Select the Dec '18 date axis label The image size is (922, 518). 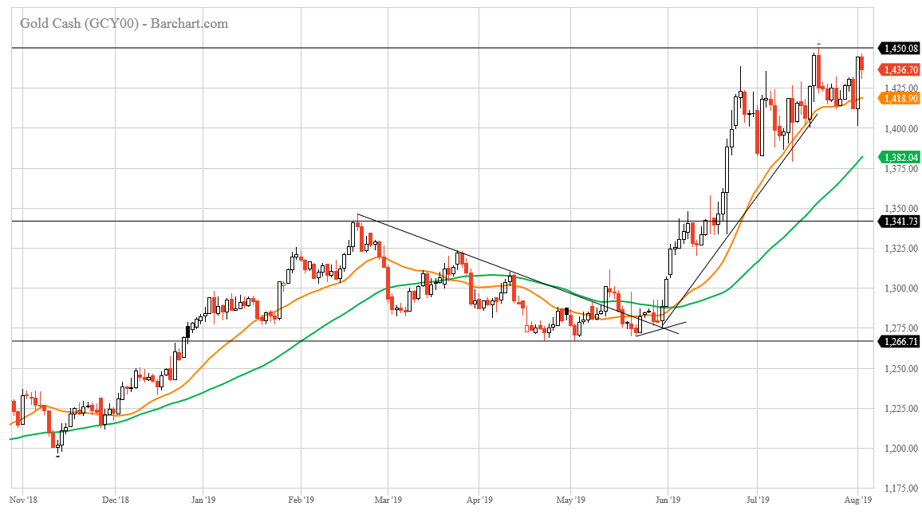[115, 500]
